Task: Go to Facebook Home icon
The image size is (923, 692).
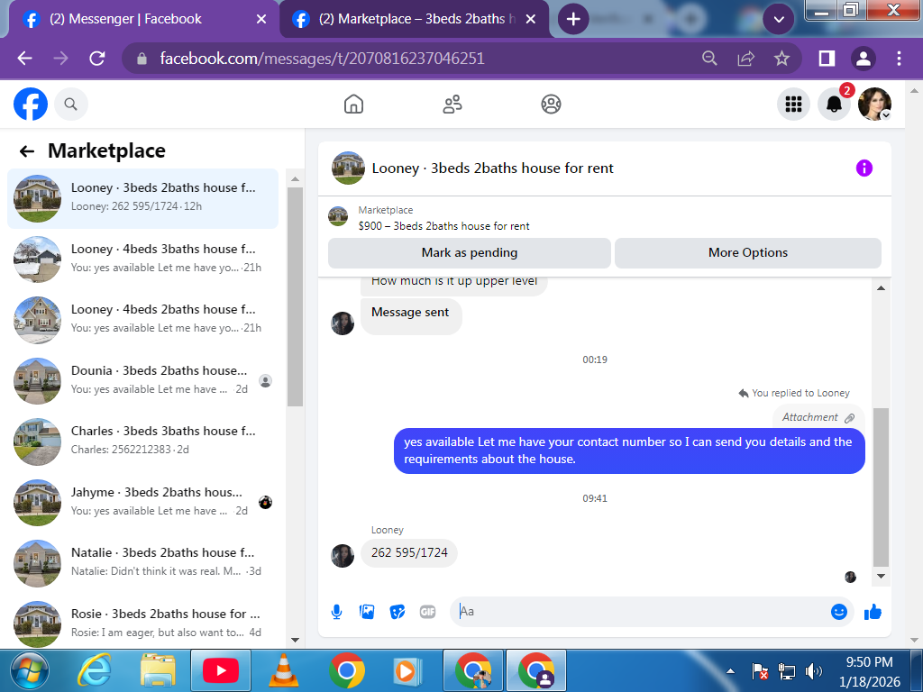Action: [x=353, y=105]
